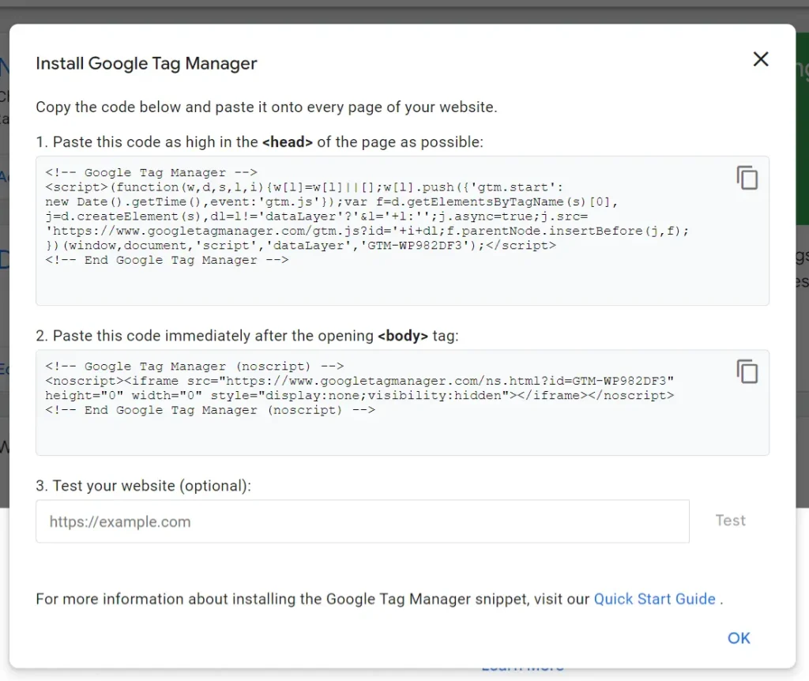This screenshot has height=681, width=809.
Task: Copy the body noscript snippet
Action: [x=747, y=371]
